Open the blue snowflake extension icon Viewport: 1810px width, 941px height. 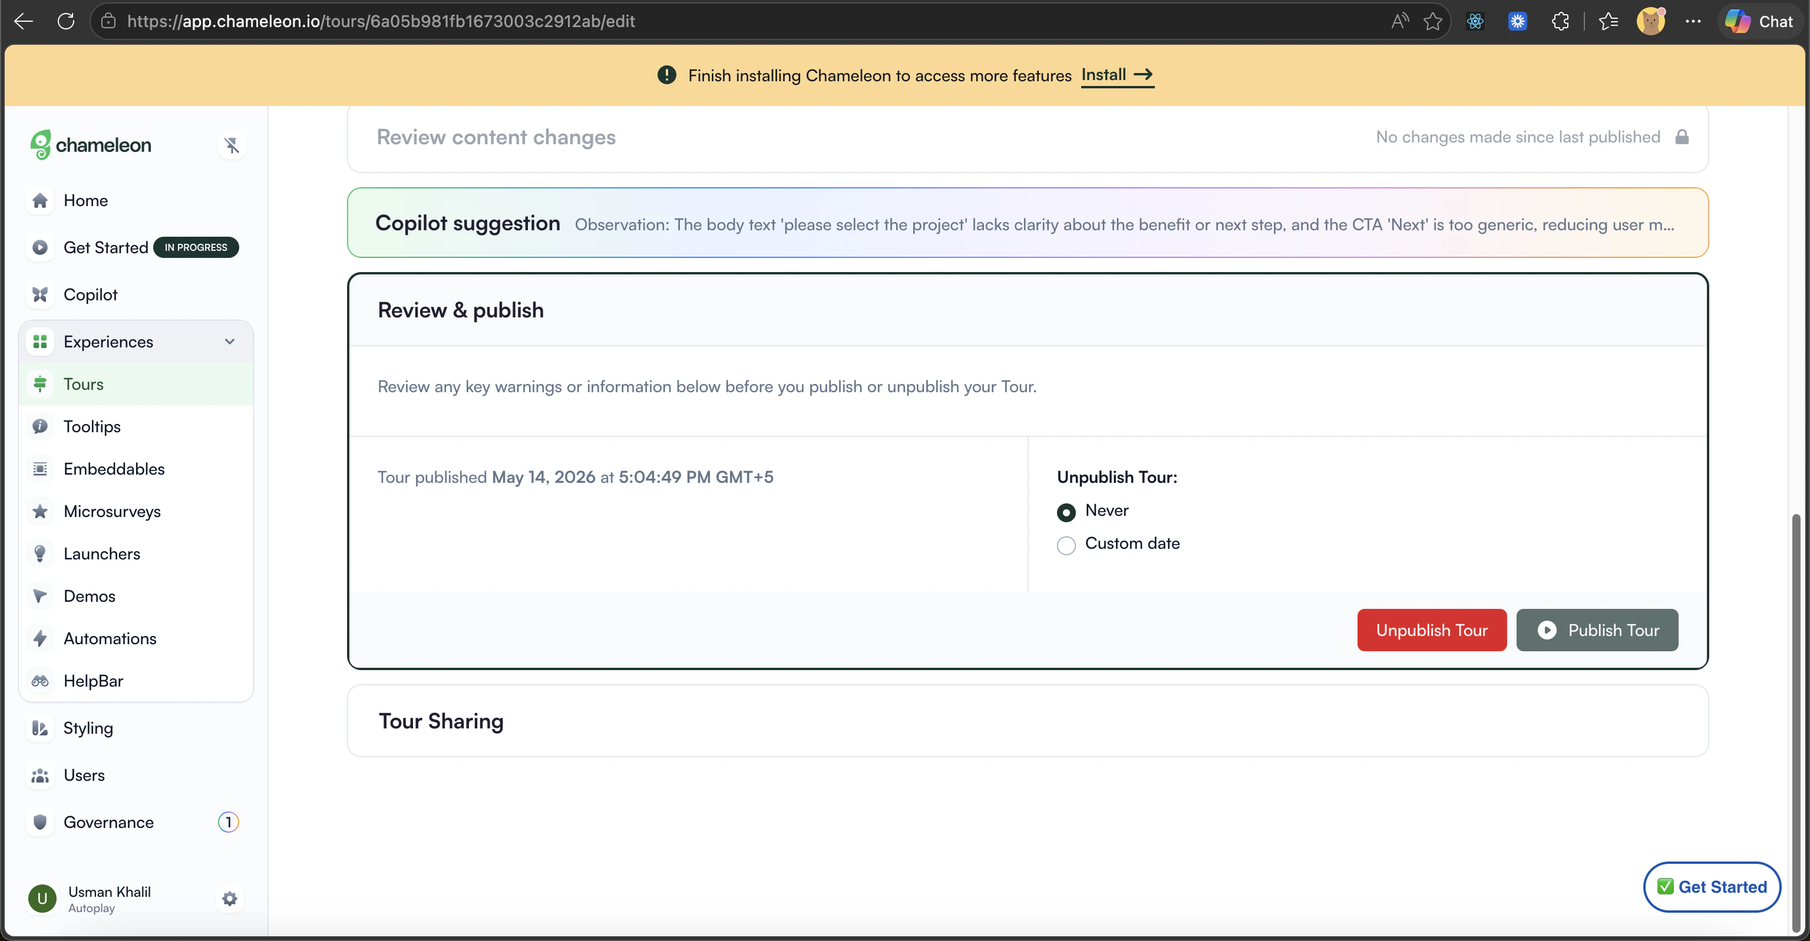[1518, 21]
